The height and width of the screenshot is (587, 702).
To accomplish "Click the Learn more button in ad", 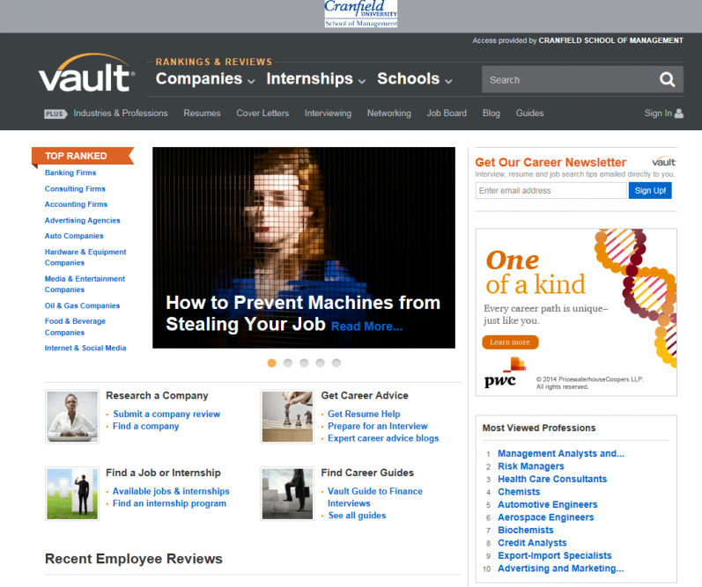I will click(510, 342).
